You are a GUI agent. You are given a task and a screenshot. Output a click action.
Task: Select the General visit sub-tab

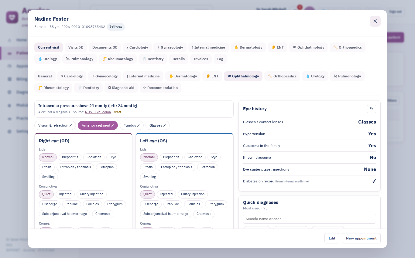click(45, 76)
